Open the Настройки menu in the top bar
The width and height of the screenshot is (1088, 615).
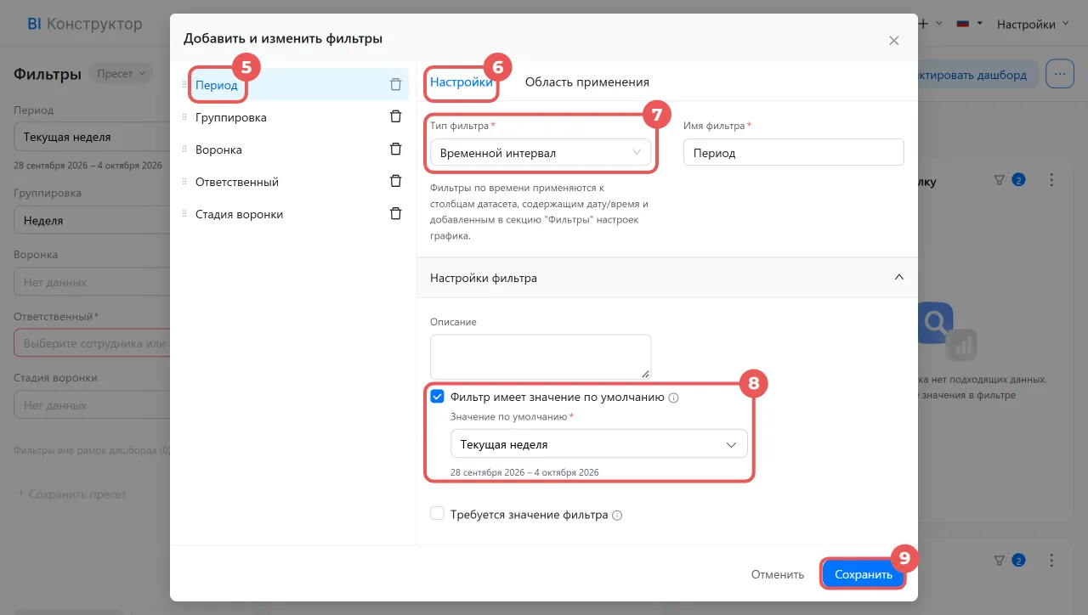tap(1033, 24)
